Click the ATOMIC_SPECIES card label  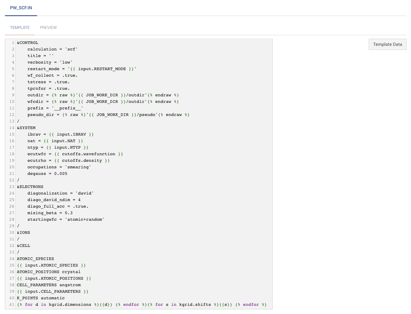click(35, 259)
